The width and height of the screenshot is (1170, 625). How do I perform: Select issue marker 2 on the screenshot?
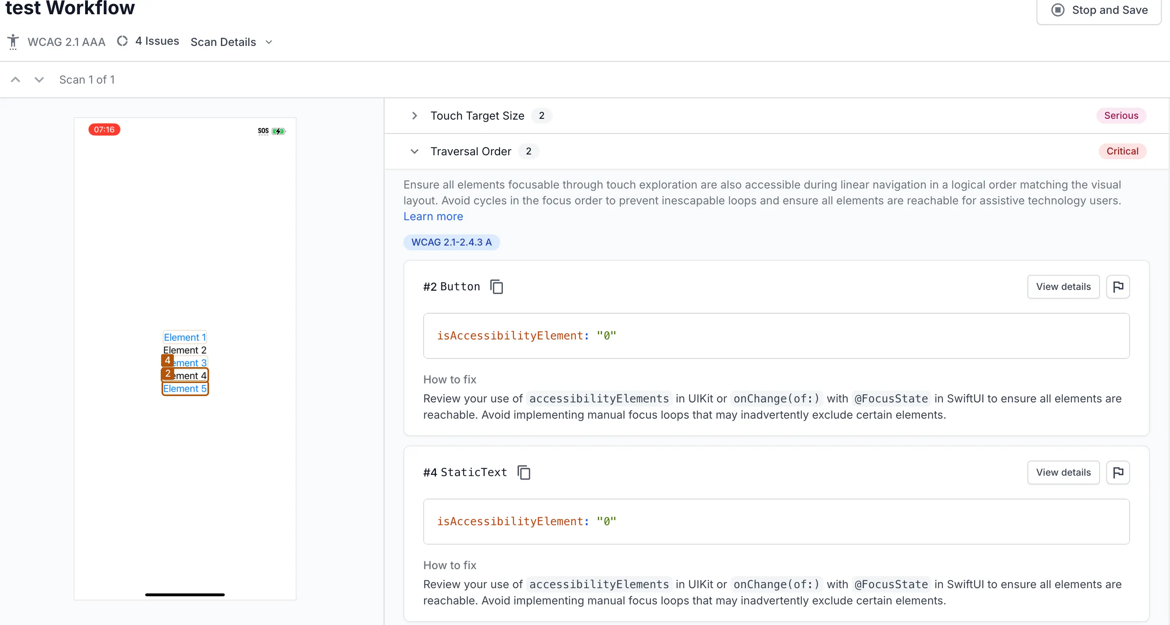pos(167,373)
